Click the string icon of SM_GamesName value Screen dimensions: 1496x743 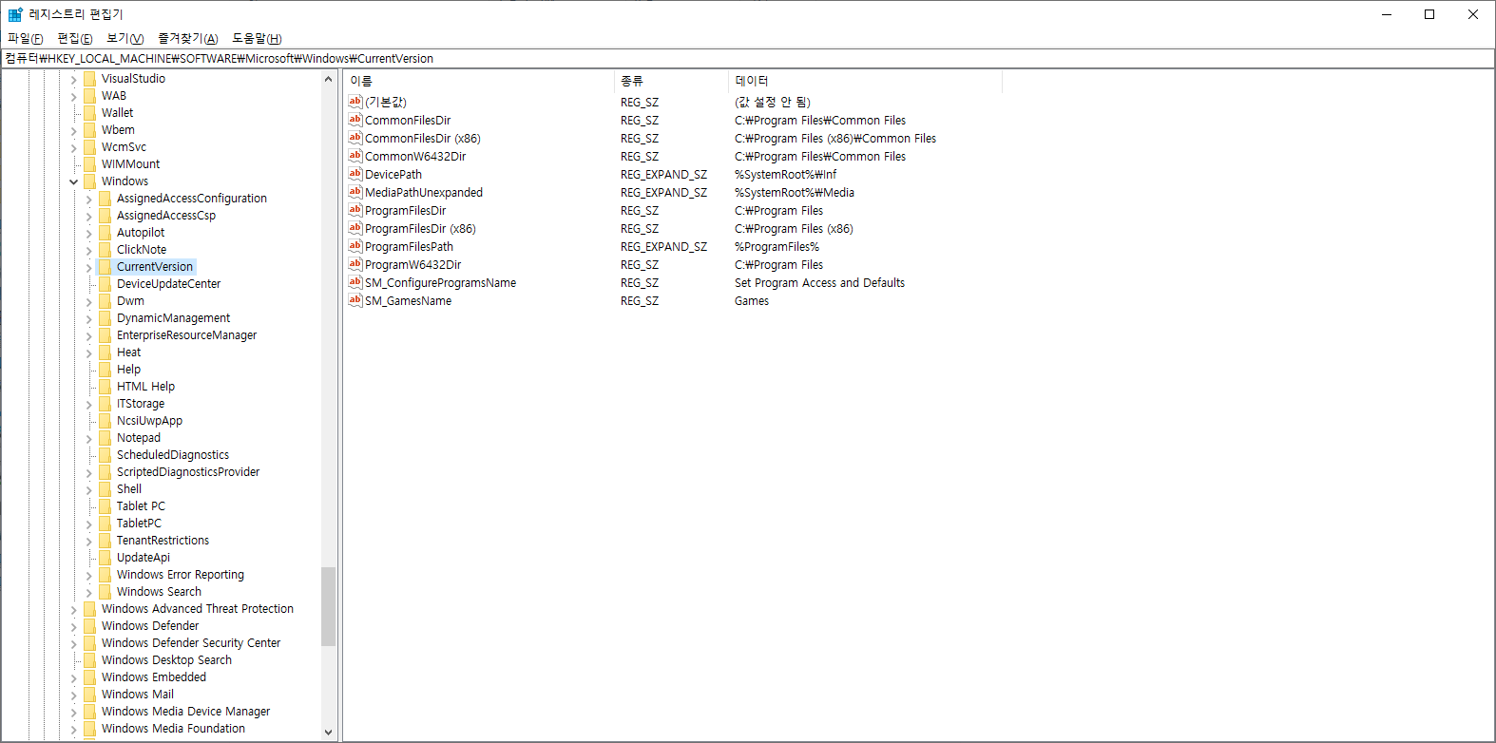coord(355,300)
